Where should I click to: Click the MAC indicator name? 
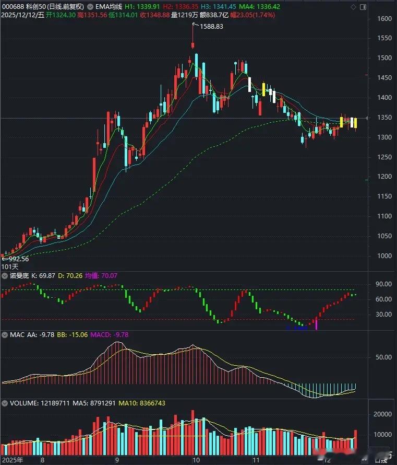coord(17,335)
